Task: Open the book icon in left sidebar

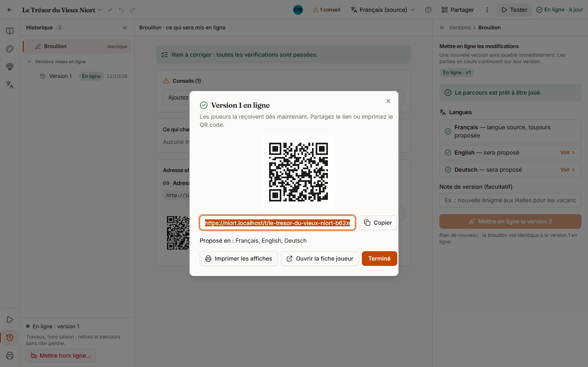Action: coord(10,31)
